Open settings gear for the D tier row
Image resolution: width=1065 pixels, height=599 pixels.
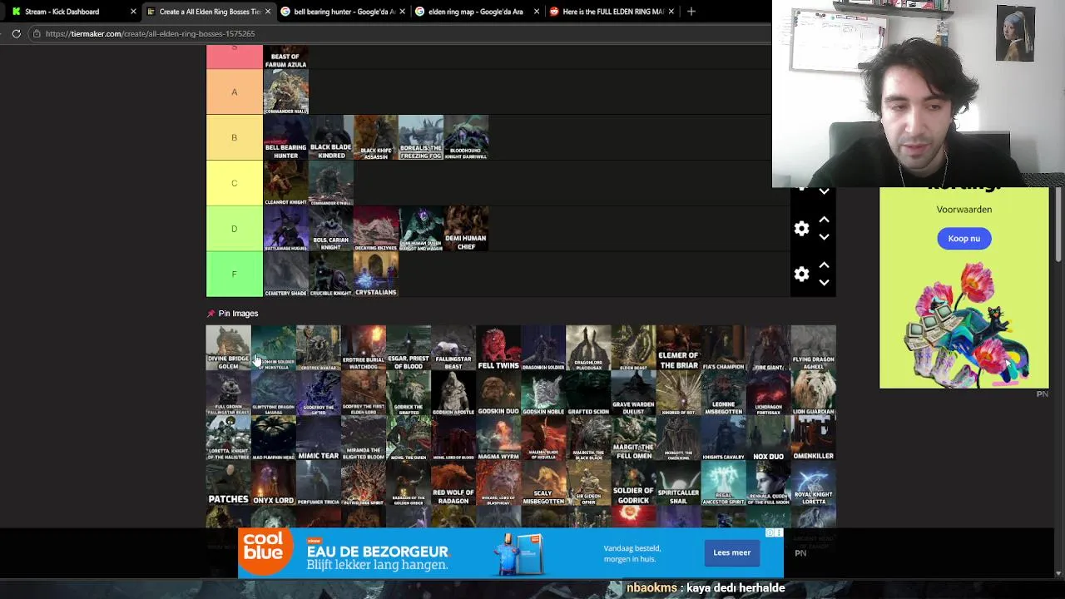click(x=801, y=229)
